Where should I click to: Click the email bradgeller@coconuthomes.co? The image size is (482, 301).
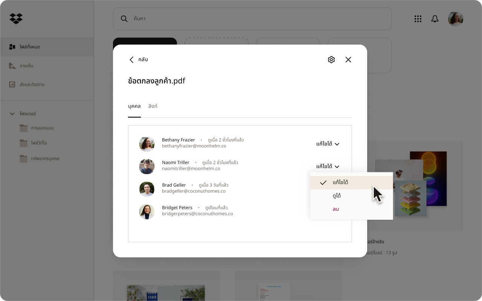(x=194, y=191)
